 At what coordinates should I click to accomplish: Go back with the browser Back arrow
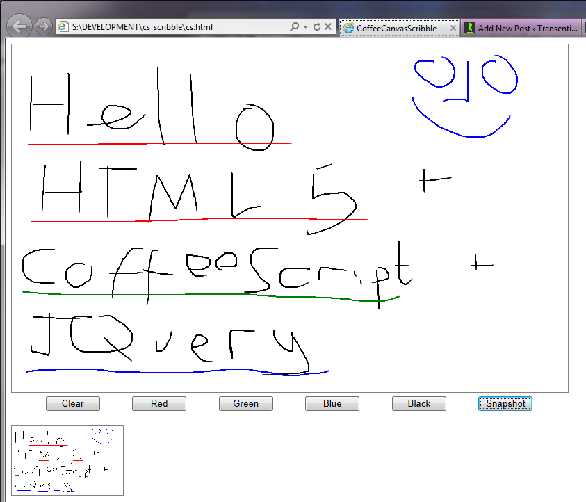[x=19, y=26]
